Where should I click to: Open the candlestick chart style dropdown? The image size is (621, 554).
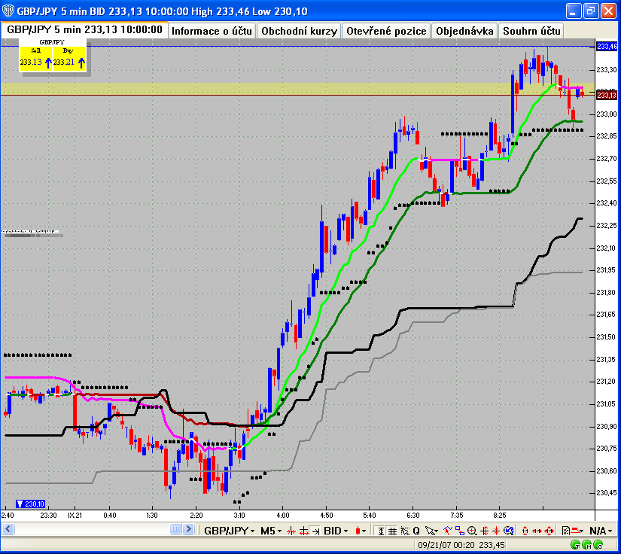[364, 531]
